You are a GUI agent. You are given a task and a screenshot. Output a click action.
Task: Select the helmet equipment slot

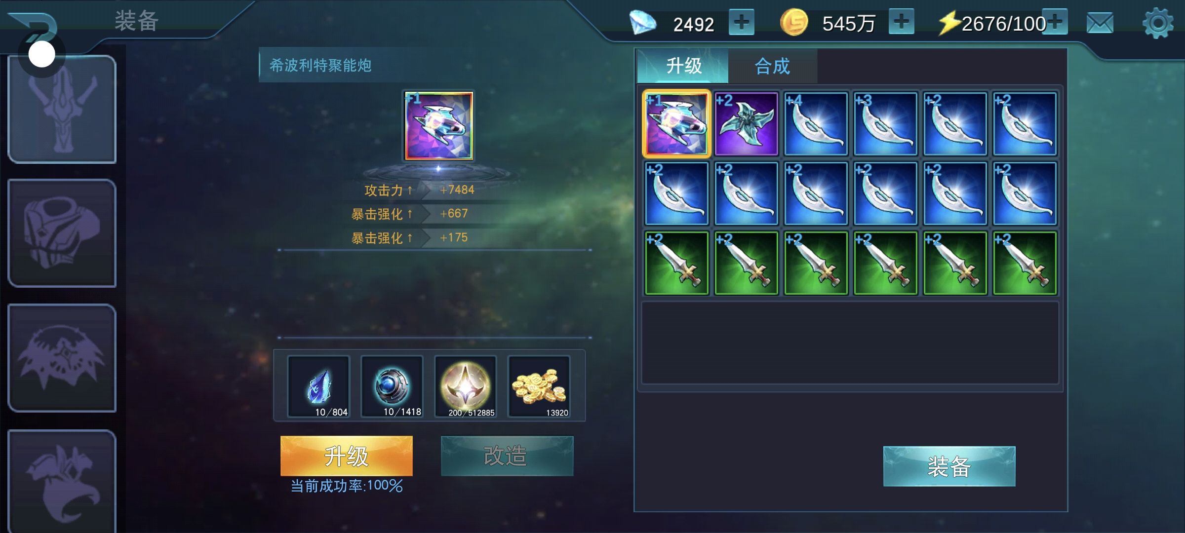point(62,109)
